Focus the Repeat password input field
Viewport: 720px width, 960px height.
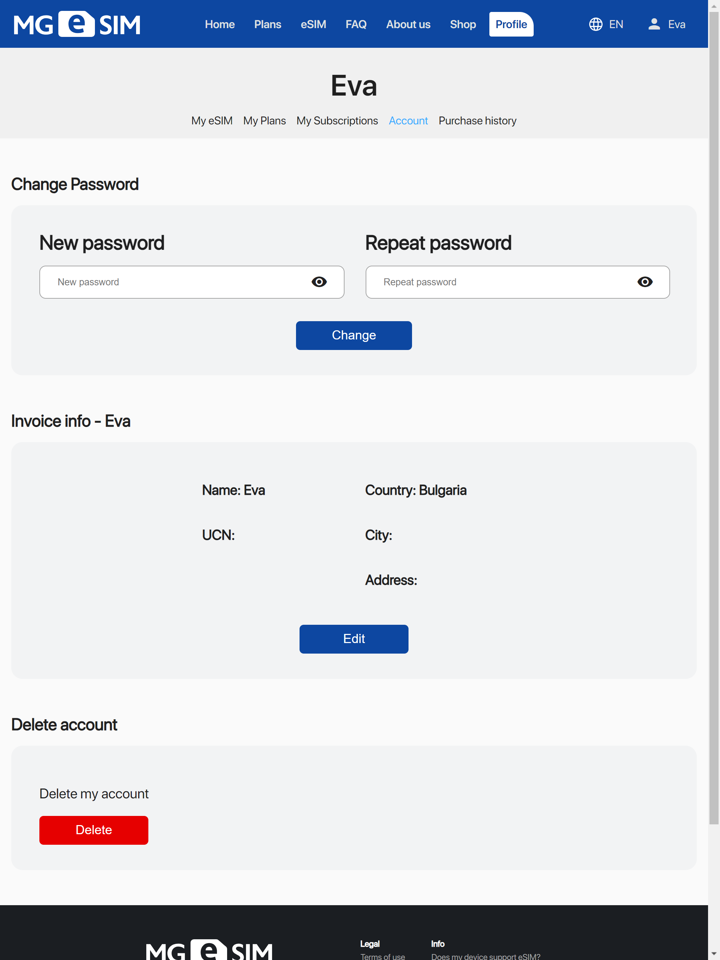click(517, 282)
